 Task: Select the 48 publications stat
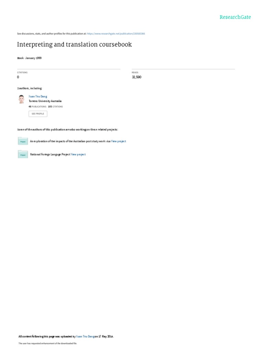click(x=37, y=107)
